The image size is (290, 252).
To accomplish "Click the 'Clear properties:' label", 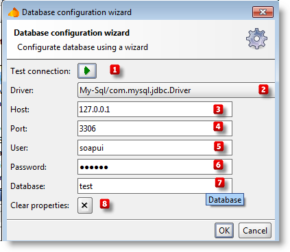I will click(40, 205).
